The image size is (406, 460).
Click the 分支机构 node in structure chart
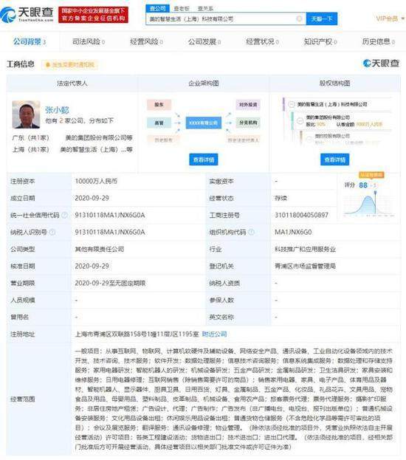(248, 123)
